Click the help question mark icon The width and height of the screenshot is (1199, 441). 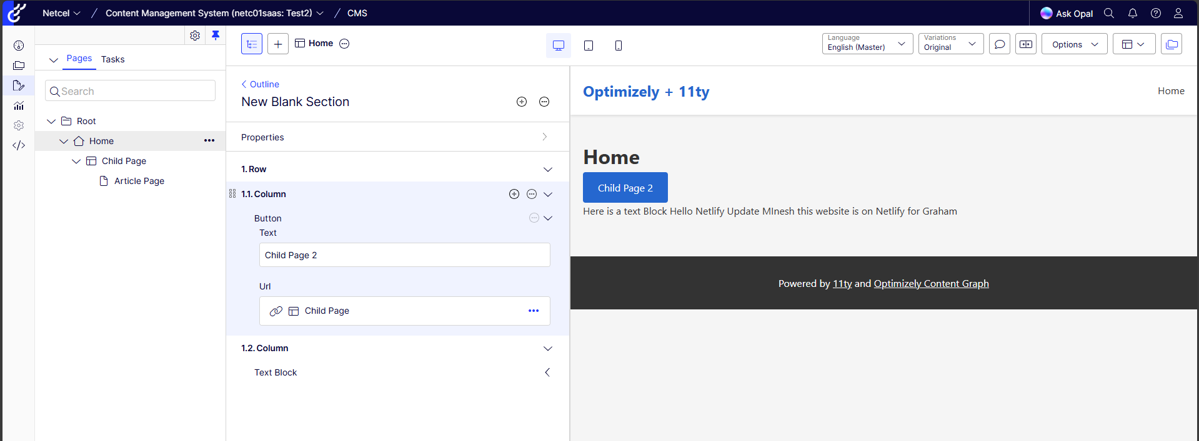point(1156,13)
